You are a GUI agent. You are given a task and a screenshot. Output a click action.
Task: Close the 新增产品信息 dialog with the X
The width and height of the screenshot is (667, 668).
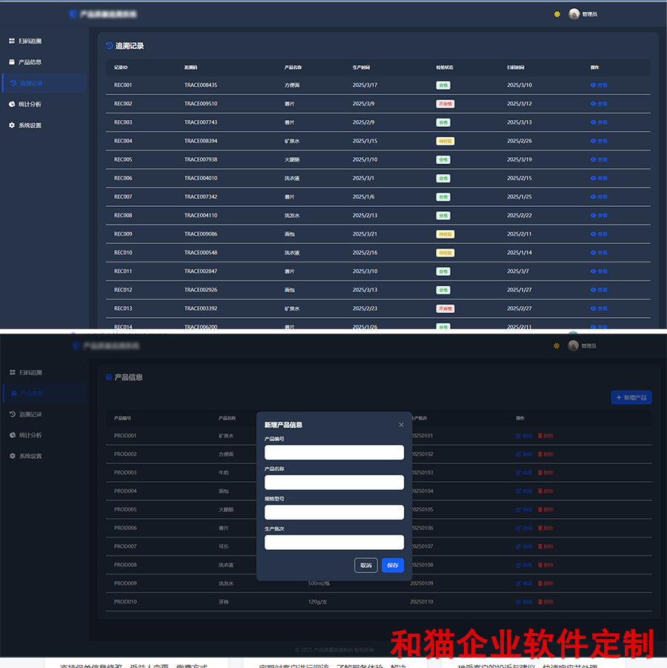[x=402, y=425]
